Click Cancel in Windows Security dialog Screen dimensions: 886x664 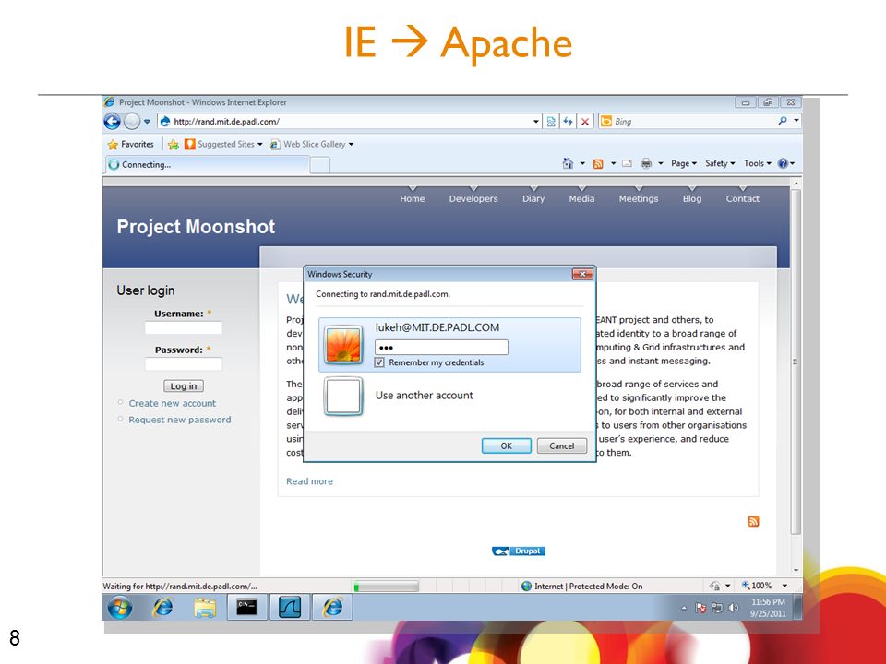[562, 445]
